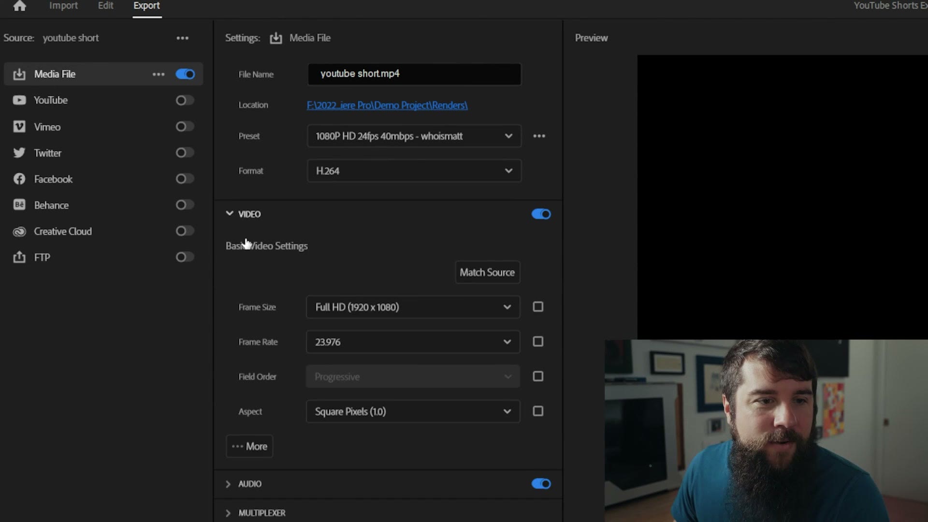
Task: Click the Vimeo destination icon
Action: click(19, 127)
